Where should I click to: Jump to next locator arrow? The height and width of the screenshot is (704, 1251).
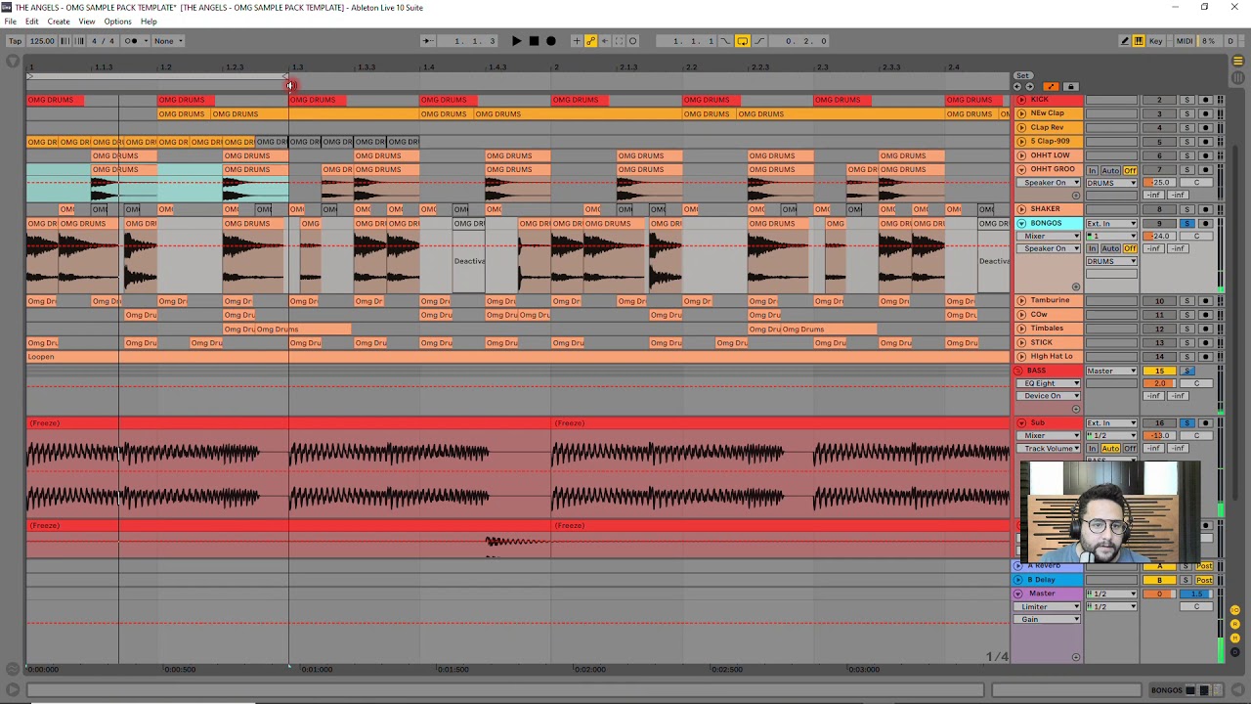tap(1029, 87)
